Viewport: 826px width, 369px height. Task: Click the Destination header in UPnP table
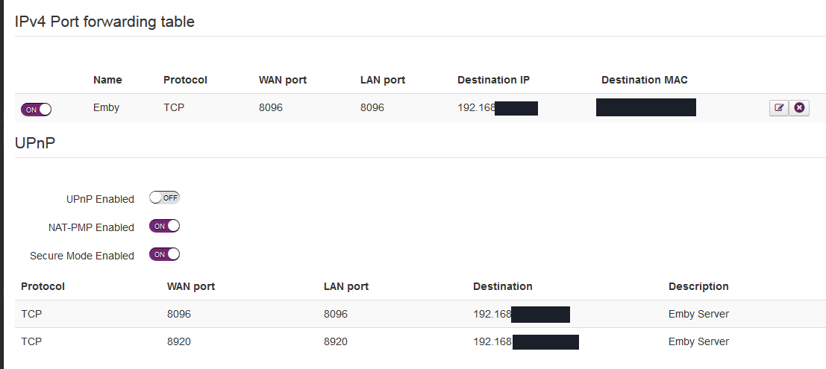tap(502, 286)
